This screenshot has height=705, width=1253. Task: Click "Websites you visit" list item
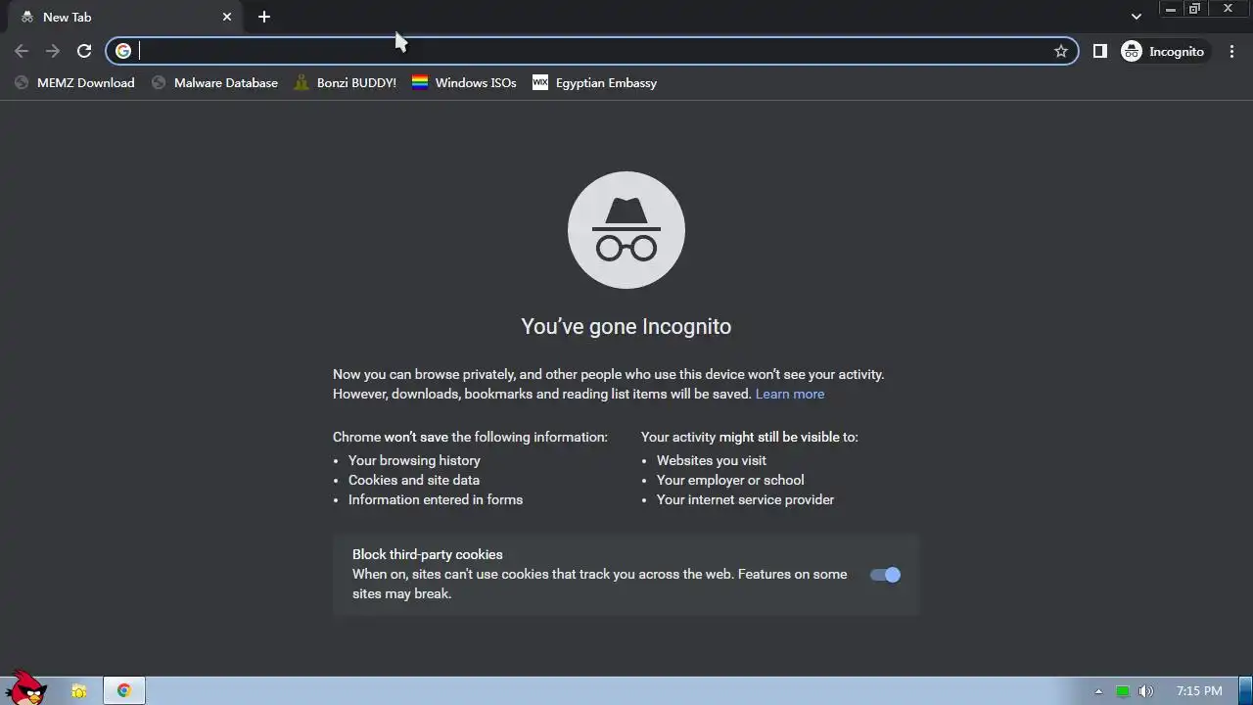coord(712,460)
